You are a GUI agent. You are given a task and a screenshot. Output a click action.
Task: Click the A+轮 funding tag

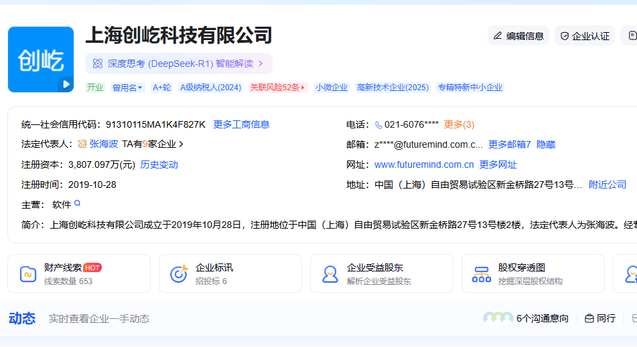(x=161, y=88)
